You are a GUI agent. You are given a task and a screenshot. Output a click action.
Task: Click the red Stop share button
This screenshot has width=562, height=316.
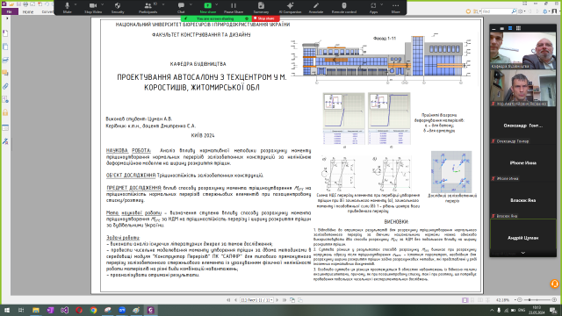[264, 18]
